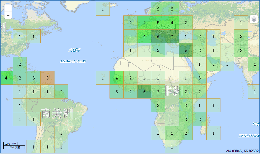
Task: Click the mouse coordinates readout
Action: [x=243, y=151]
